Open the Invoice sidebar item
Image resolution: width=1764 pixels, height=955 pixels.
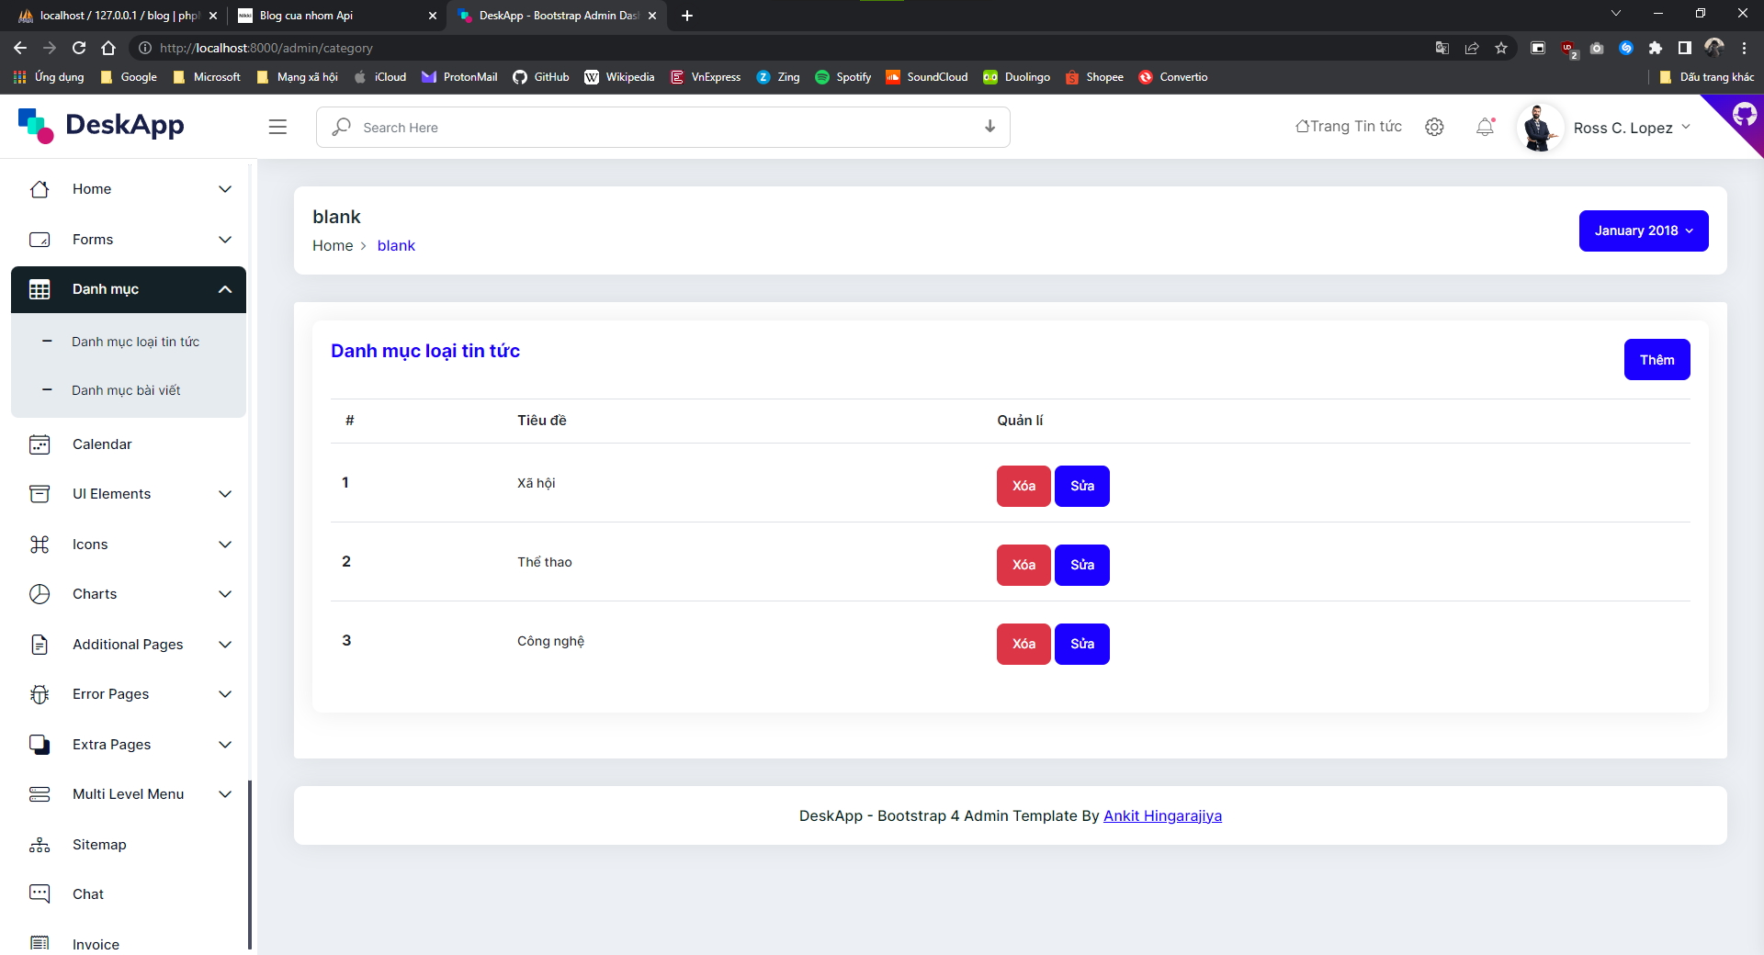[x=96, y=944]
